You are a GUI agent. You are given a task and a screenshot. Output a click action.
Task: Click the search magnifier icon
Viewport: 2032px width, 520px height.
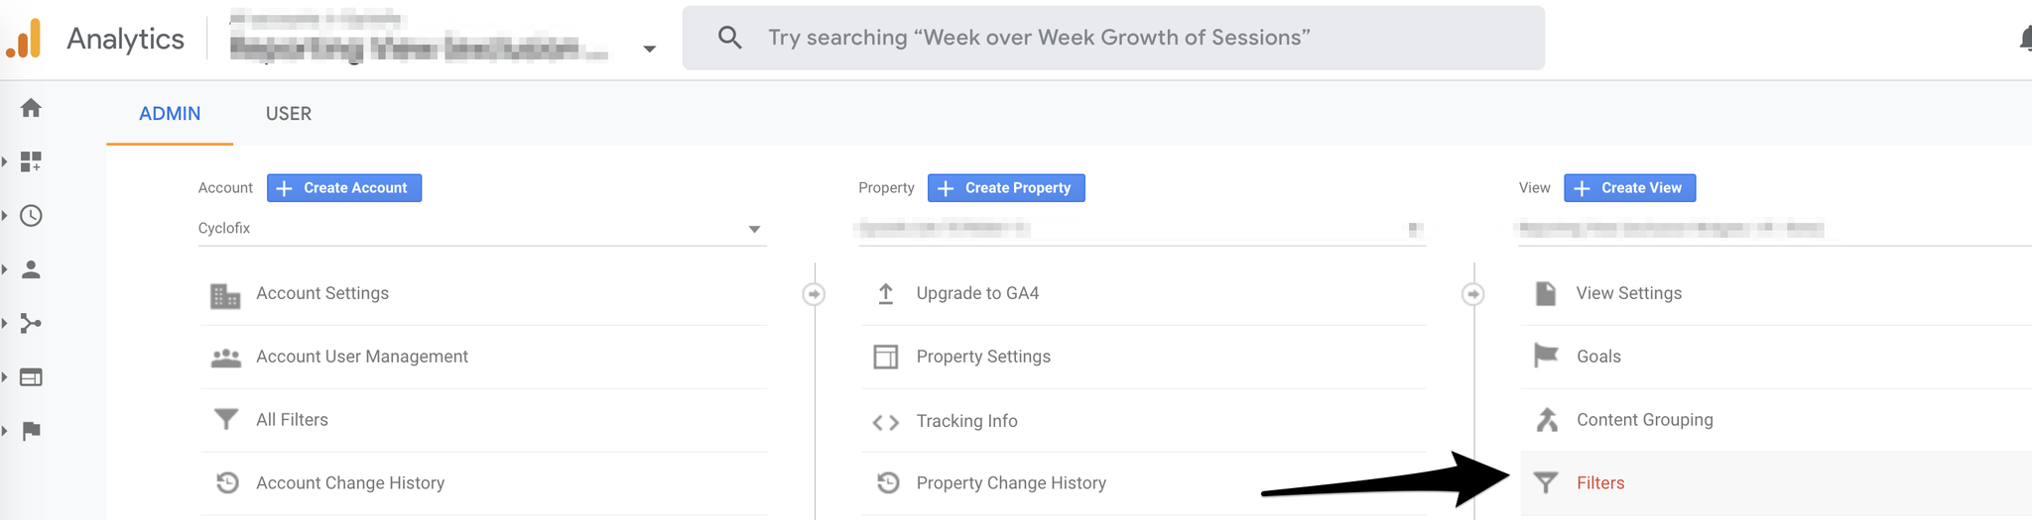click(x=729, y=38)
